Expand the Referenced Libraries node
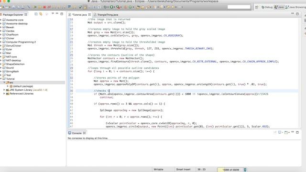The image size is (306, 172). (x=4, y=94)
